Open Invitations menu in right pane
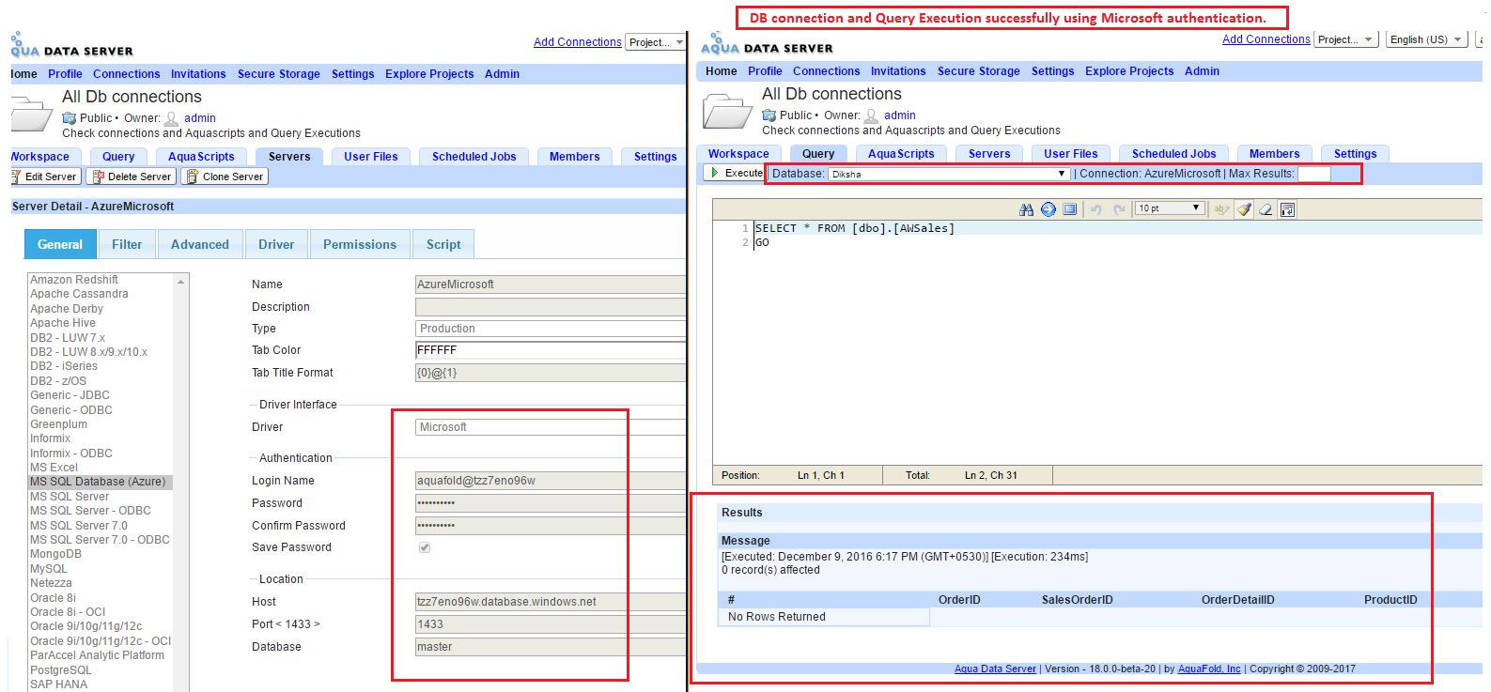This screenshot has height=692, width=1491. pos(898,71)
